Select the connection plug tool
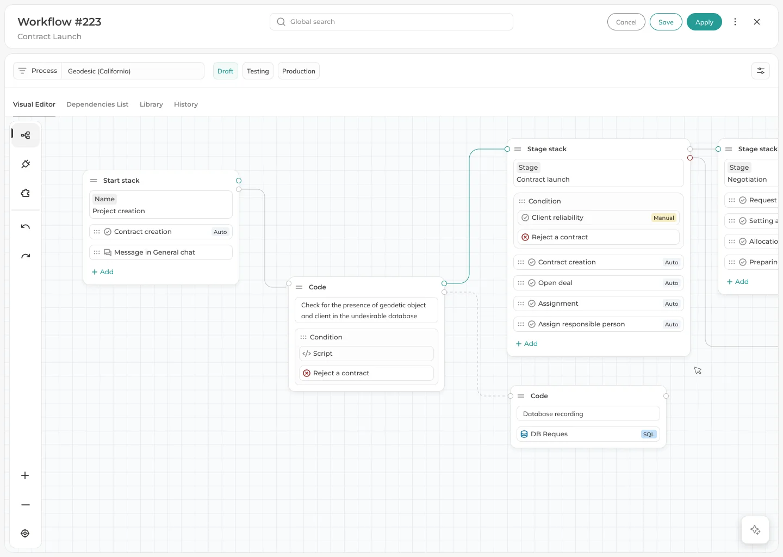Viewport: 783px width, 557px height. click(25, 164)
